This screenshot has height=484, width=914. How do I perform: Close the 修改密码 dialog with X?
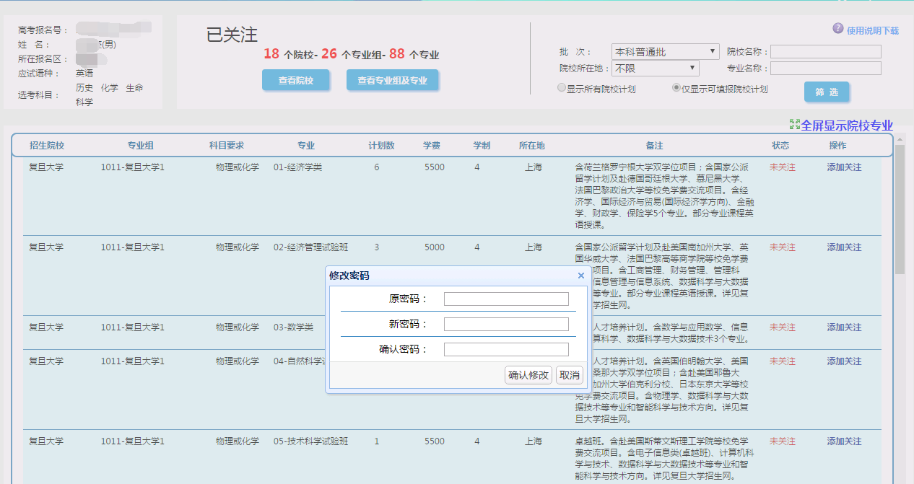[x=581, y=276]
